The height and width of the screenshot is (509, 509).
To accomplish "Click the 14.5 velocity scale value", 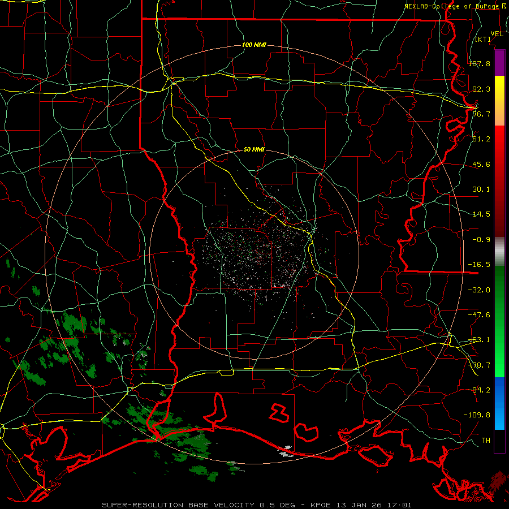I will (481, 214).
